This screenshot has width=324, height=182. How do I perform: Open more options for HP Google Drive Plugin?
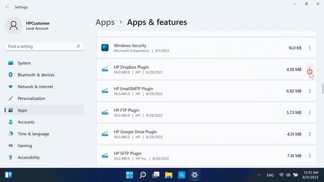pyautogui.click(x=309, y=134)
